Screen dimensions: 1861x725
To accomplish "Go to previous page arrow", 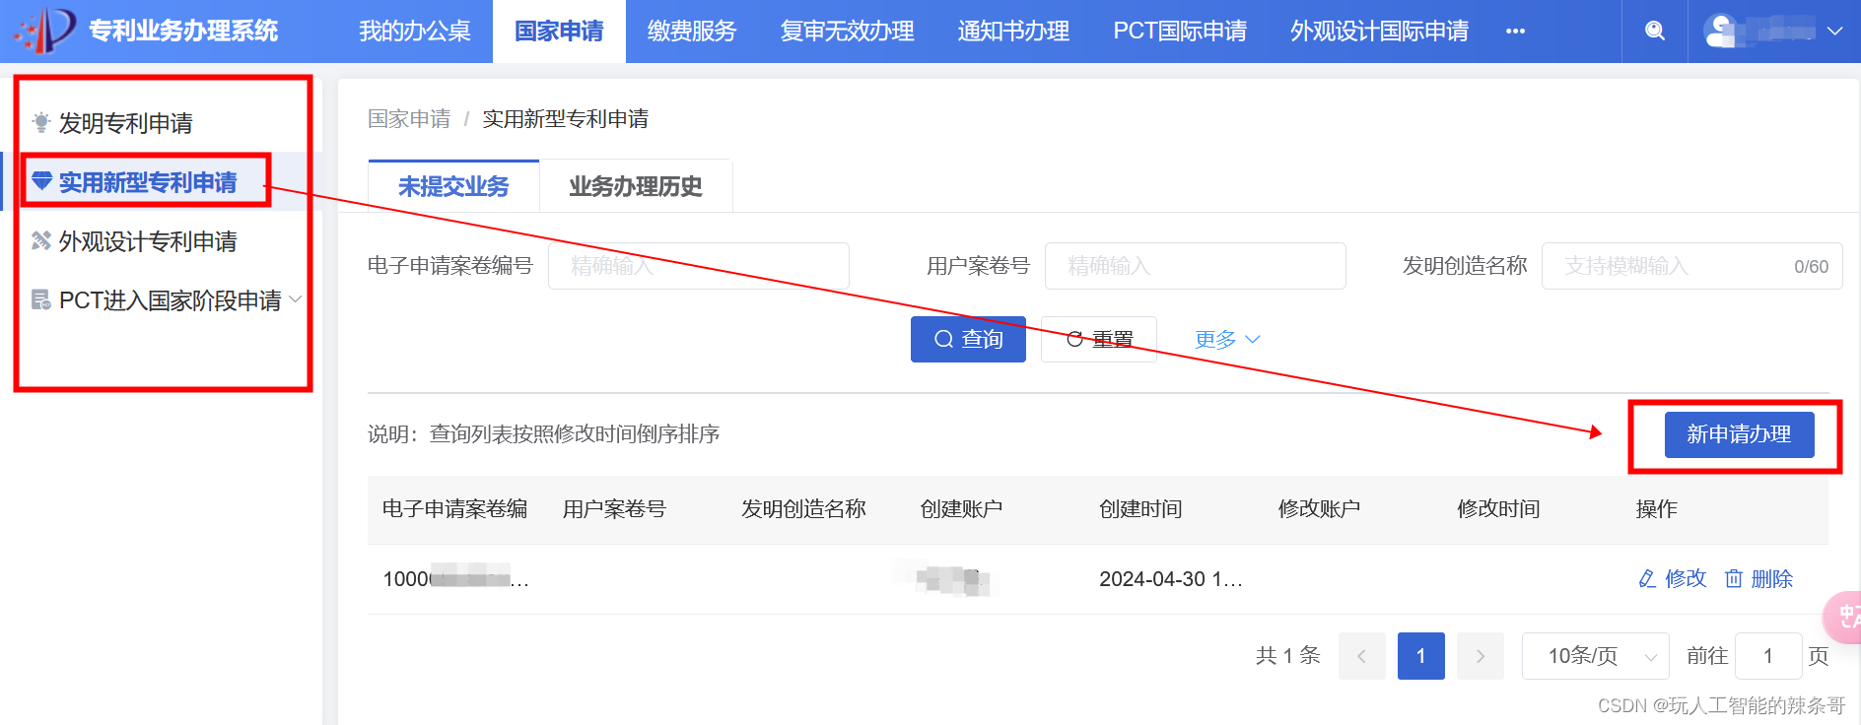I will [x=1362, y=656].
